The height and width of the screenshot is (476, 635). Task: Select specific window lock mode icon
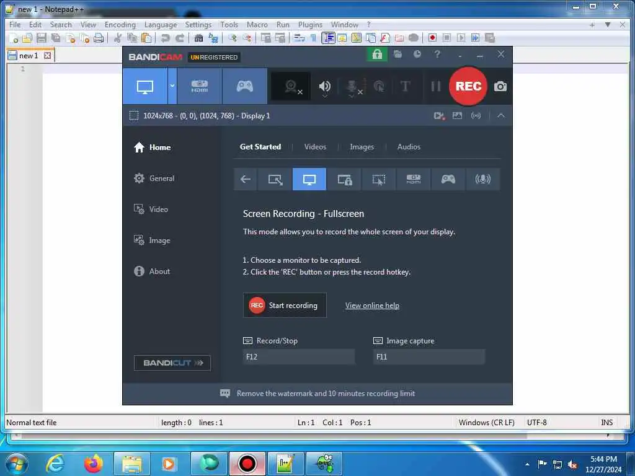[x=345, y=179]
